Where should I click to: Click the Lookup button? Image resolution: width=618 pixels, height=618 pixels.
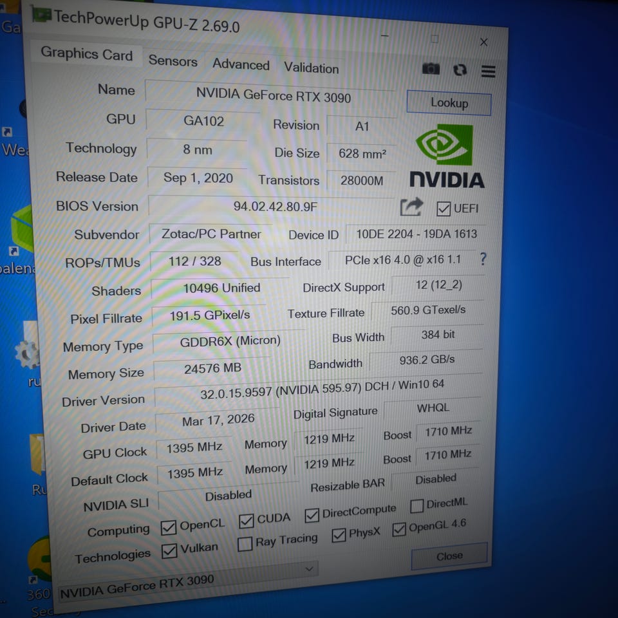point(449,103)
